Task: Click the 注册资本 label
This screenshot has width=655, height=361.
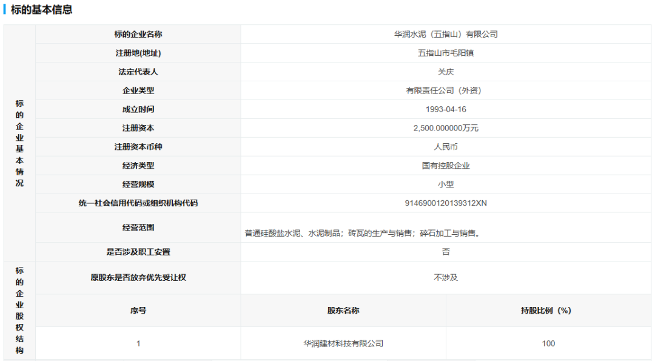Action: point(138,128)
